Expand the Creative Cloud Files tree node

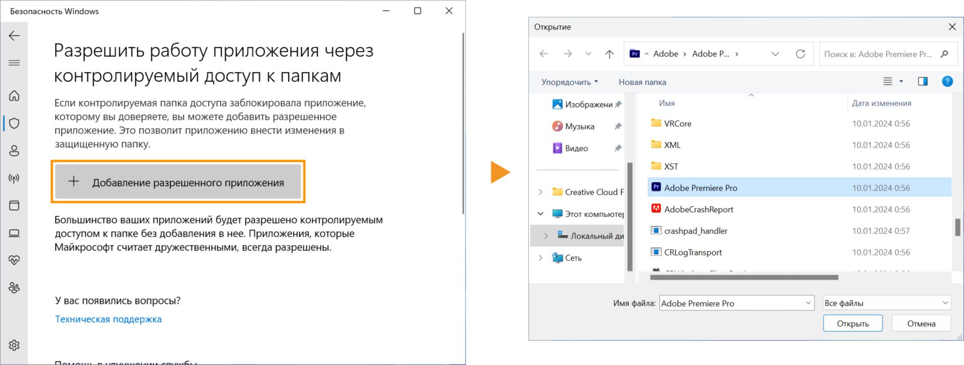540,192
